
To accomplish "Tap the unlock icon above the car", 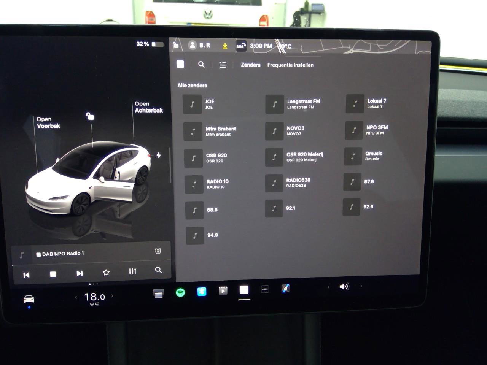I will click(x=90, y=116).
